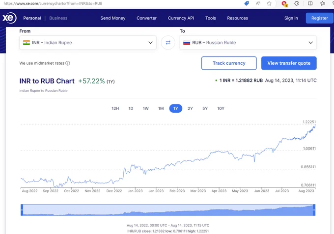Click the 0.856111 axis label
334x234 pixels.
point(308,167)
